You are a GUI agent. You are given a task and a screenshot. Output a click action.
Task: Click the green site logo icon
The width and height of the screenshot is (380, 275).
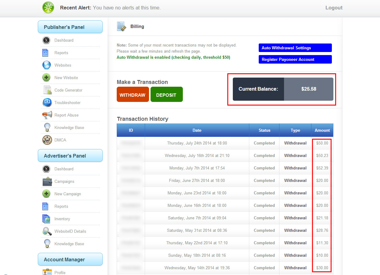click(x=48, y=8)
